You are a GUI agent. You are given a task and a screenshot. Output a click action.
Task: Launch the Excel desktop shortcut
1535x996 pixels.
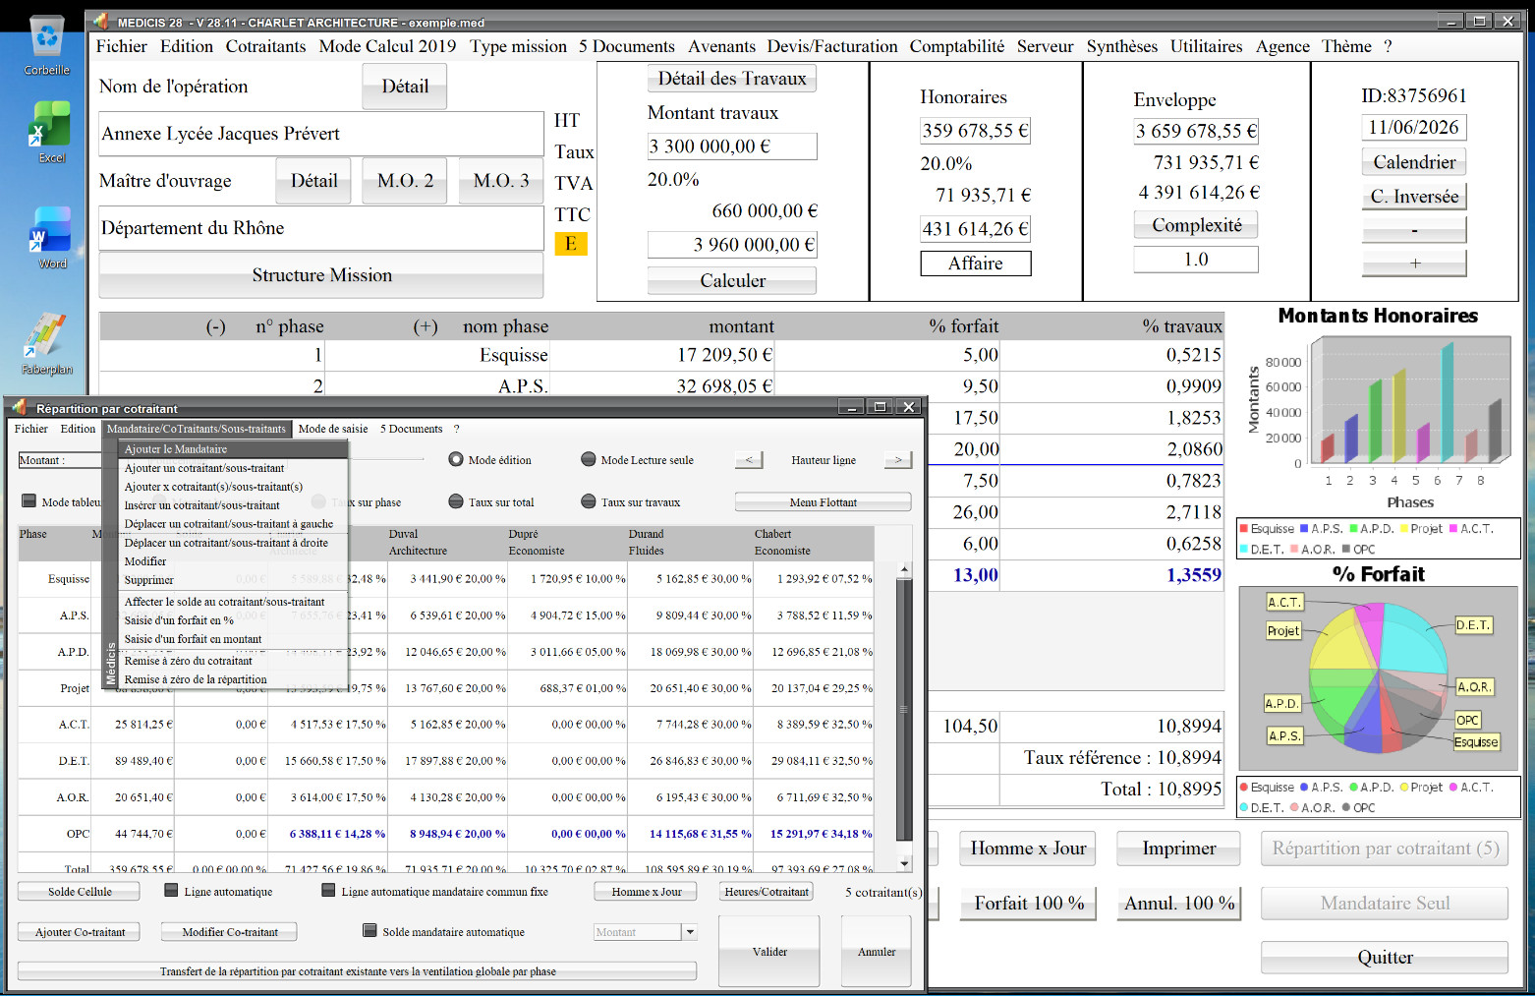50,133
